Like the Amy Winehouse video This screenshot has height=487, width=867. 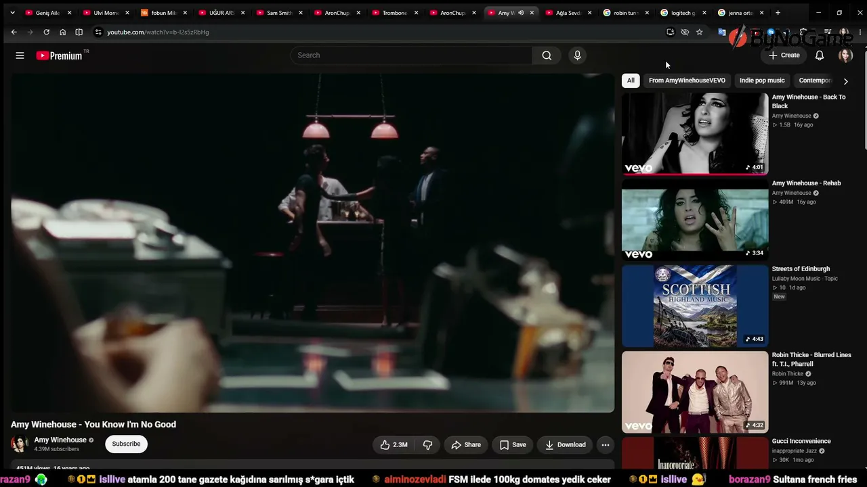394,444
